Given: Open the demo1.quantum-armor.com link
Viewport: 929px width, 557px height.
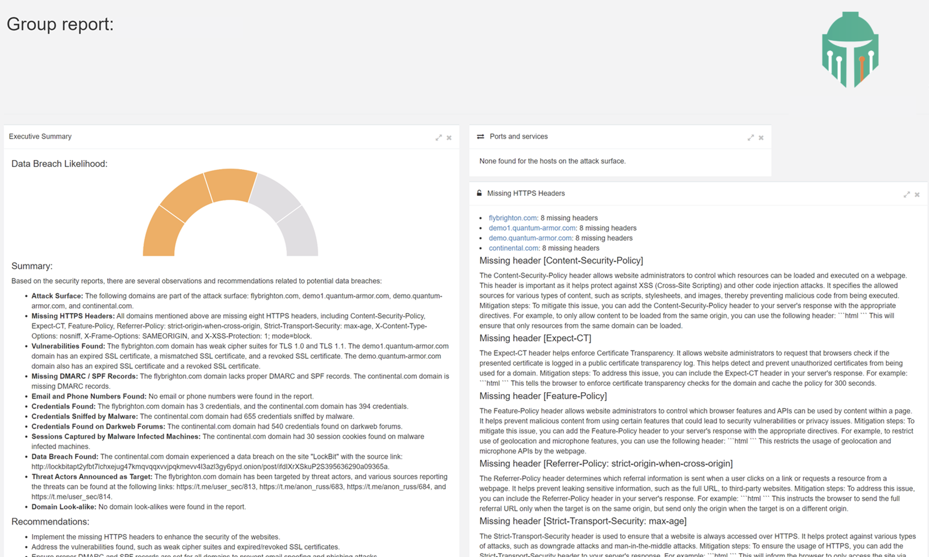Looking at the screenshot, I should click(x=532, y=228).
